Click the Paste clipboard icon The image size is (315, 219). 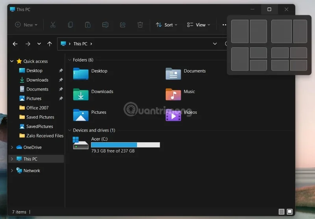click(88, 25)
